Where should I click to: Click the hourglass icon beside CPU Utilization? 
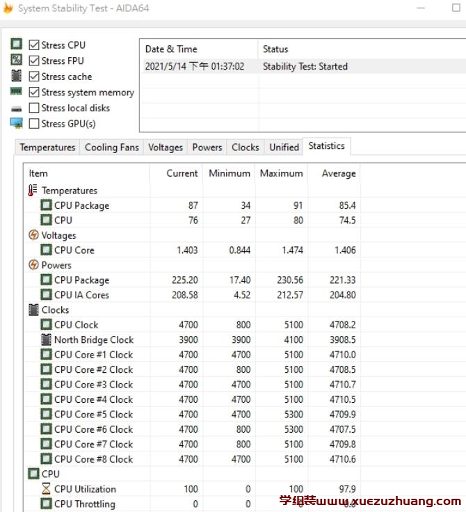pos(46,489)
